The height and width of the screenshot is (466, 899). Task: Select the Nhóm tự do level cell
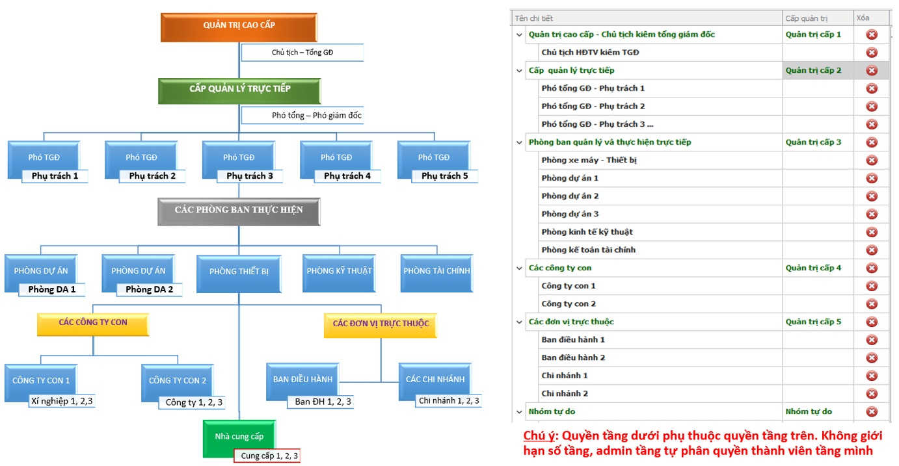(818, 411)
